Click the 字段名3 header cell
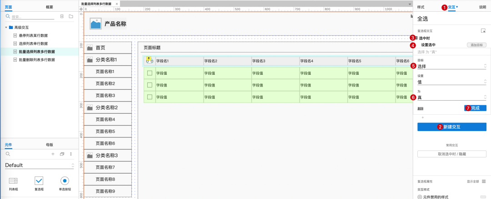 click(x=276, y=61)
